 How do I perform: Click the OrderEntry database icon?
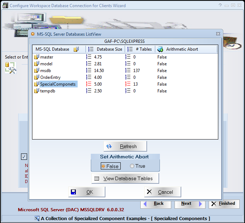(x=36, y=77)
